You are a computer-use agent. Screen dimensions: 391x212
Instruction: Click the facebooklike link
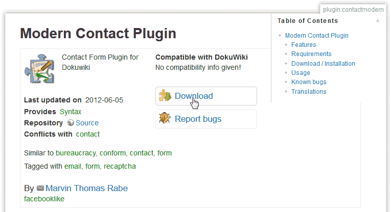[44, 199]
